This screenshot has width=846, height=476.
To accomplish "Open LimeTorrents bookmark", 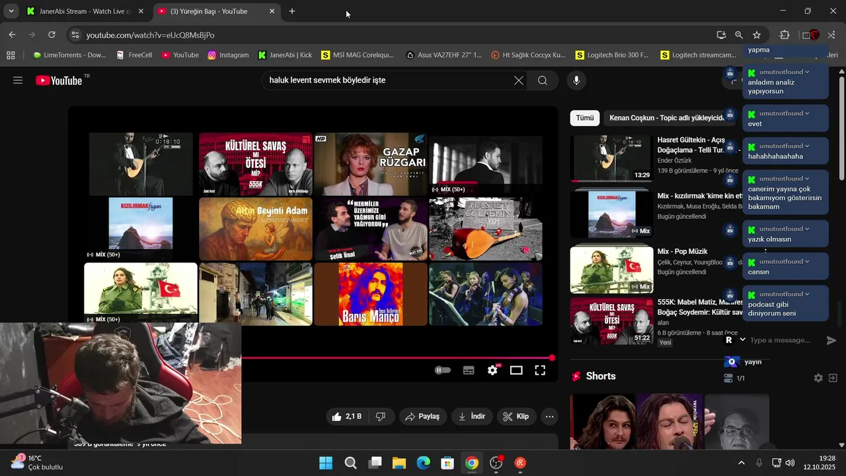I will click(69, 56).
